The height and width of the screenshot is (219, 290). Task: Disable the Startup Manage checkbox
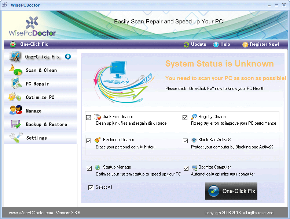89,168
